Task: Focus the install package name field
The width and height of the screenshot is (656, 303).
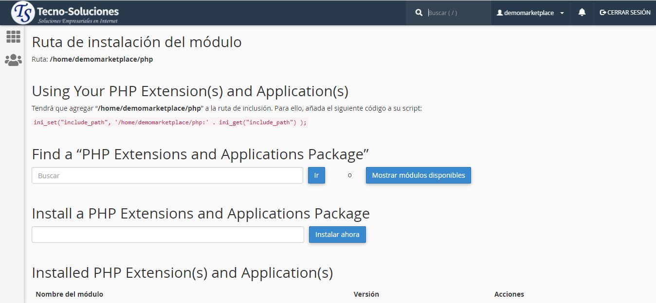Action: 167,235
